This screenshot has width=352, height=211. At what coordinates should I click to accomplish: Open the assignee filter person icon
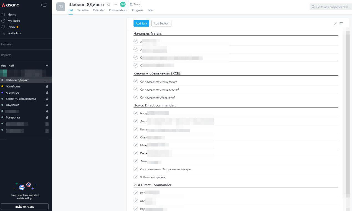pyautogui.click(x=336, y=24)
